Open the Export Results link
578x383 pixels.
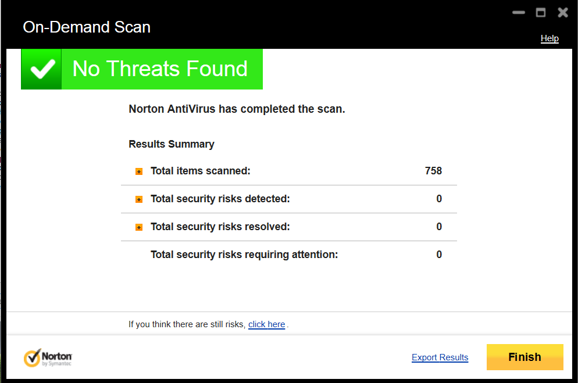pyautogui.click(x=440, y=357)
